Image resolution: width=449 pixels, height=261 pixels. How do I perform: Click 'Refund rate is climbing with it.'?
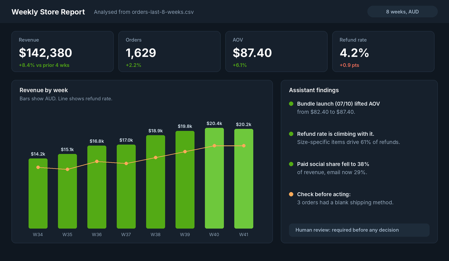(336, 134)
